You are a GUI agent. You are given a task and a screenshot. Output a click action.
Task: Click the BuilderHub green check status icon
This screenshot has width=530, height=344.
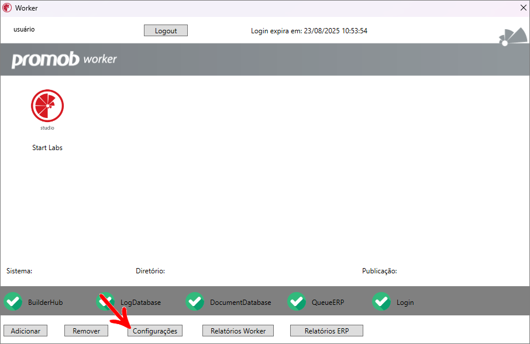13,301
